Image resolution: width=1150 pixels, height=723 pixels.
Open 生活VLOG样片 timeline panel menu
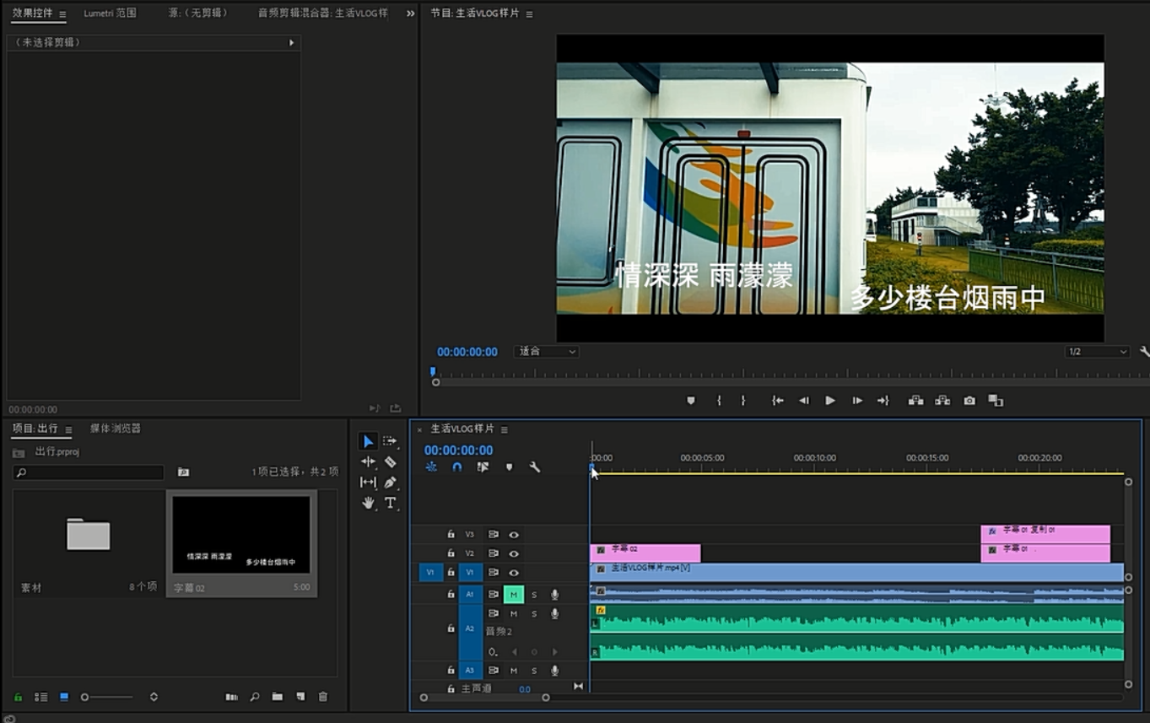pyautogui.click(x=505, y=429)
